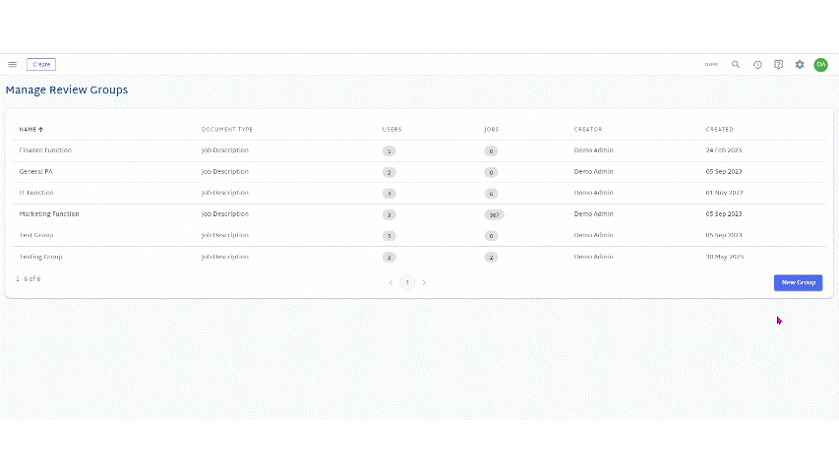The image size is (839, 472).
Task: Click the 24 Feb 2023 created date
Action: point(723,150)
